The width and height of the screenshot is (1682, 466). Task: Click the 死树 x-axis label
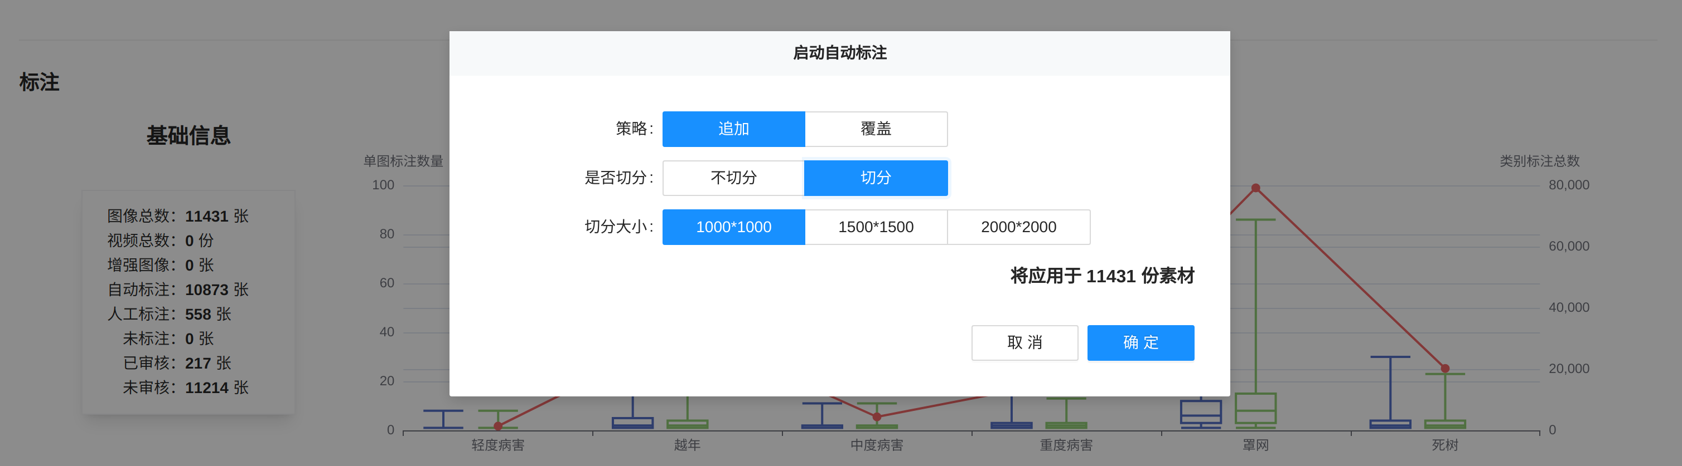coord(1444,445)
